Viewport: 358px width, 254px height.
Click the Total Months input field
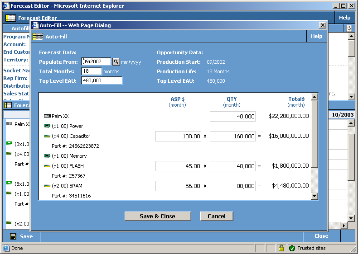pyautogui.click(x=92, y=71)
